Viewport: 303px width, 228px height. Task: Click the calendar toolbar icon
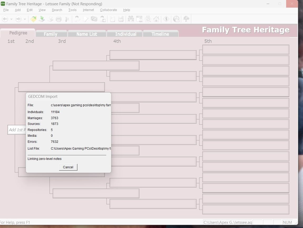[121, 19]
